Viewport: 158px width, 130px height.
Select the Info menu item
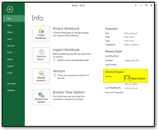pyautogui.click(x=14, y=19)
